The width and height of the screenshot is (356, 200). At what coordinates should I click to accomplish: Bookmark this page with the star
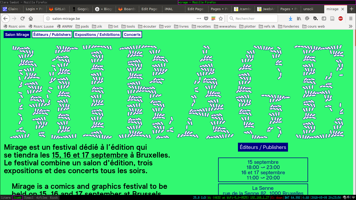tap(221, 18)
